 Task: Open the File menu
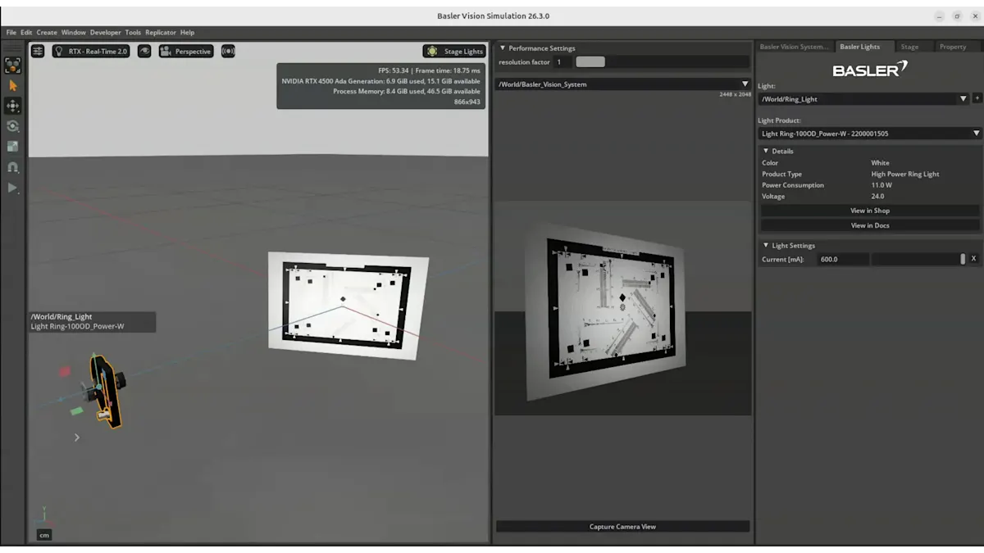pos(11,33)
